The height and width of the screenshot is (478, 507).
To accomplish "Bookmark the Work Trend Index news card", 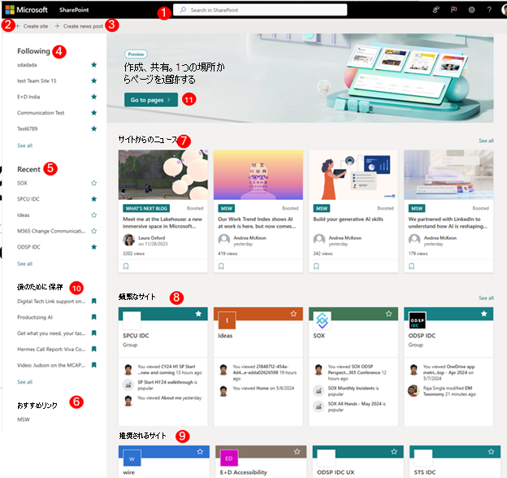I will [221, 266].
